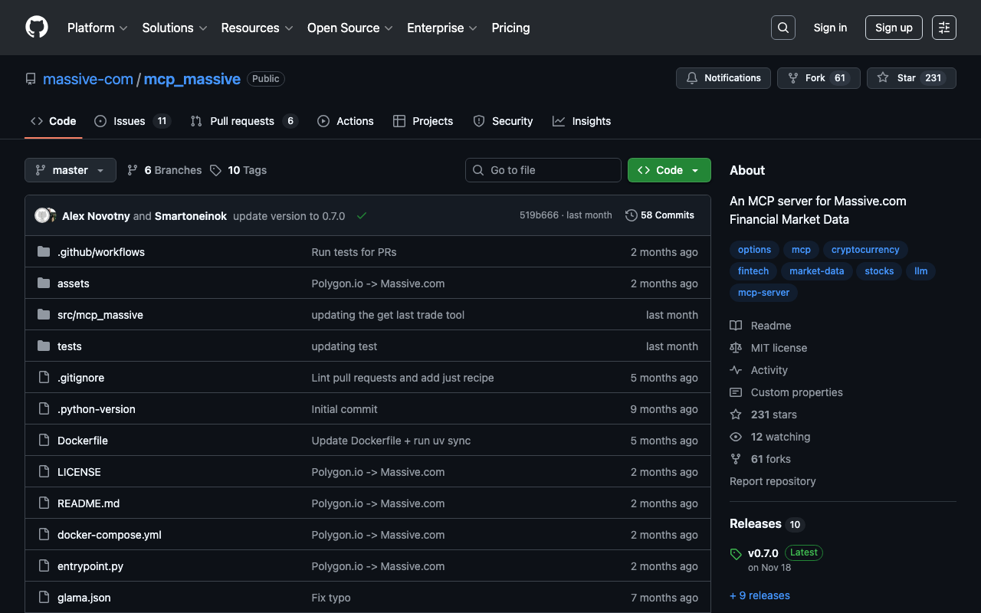The width and height of the screenshot is (981, 613).
Task: Click the Sign up button
Action: click(x=894, y=28)
